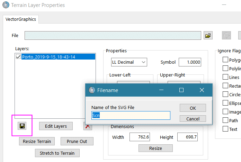The height and width of the screenshot is (162, 241).
Task: Check the Text ignore flag
Action: [225, 129]
